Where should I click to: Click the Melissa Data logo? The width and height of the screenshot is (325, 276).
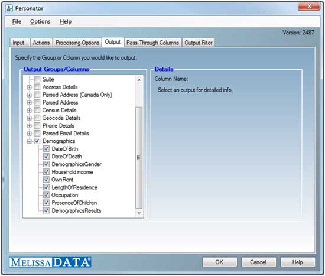point(50,262)
